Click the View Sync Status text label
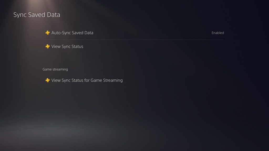 [67, 46]
